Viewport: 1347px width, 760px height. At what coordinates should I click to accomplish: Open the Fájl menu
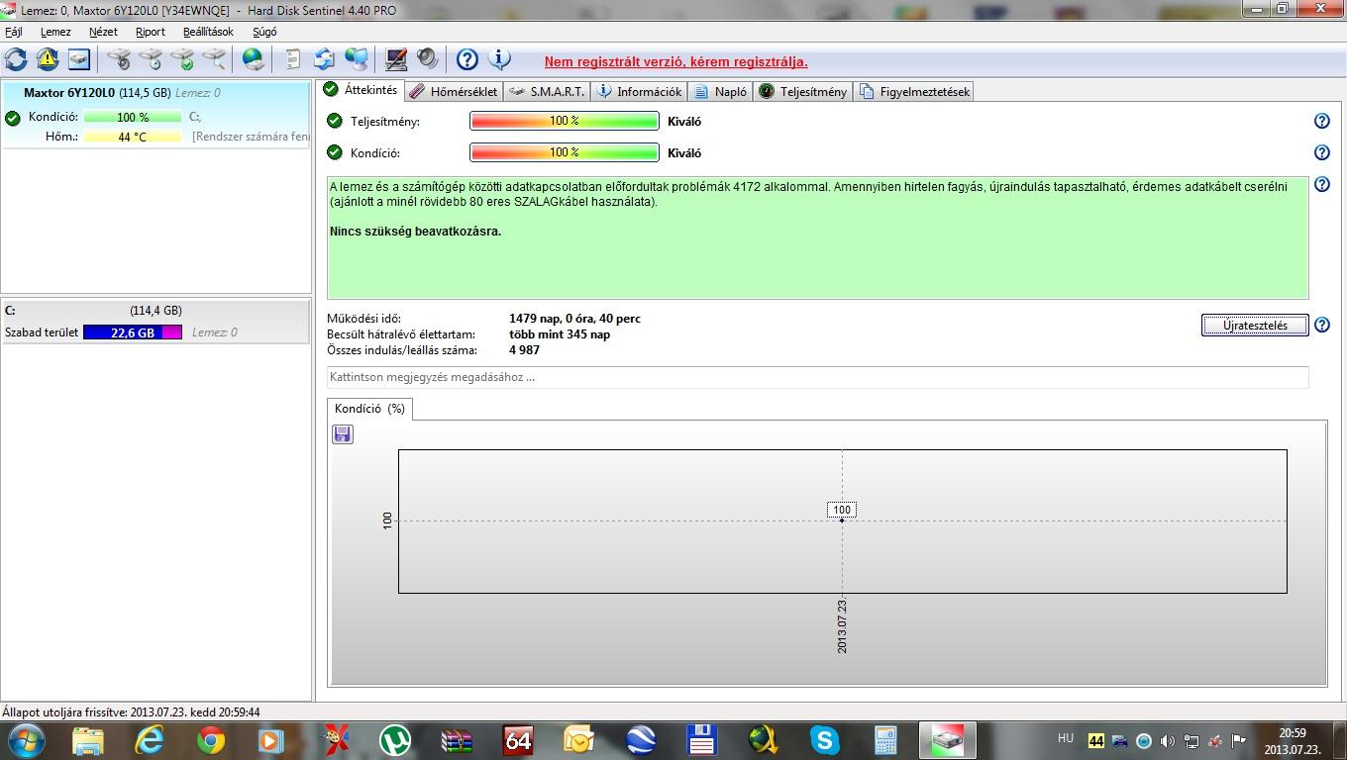[x=14, y=32]
